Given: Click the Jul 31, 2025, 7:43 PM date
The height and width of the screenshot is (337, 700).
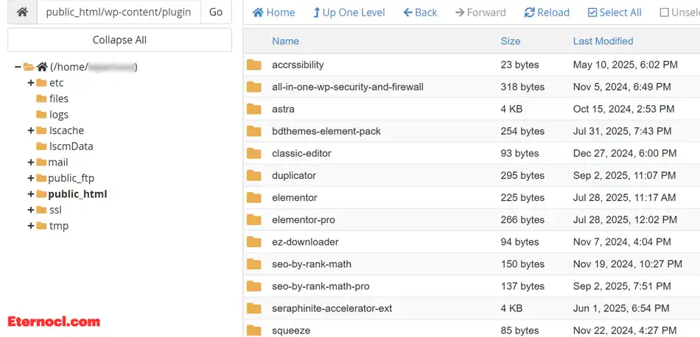Looking at the screenshot, I should click(623, 131).
